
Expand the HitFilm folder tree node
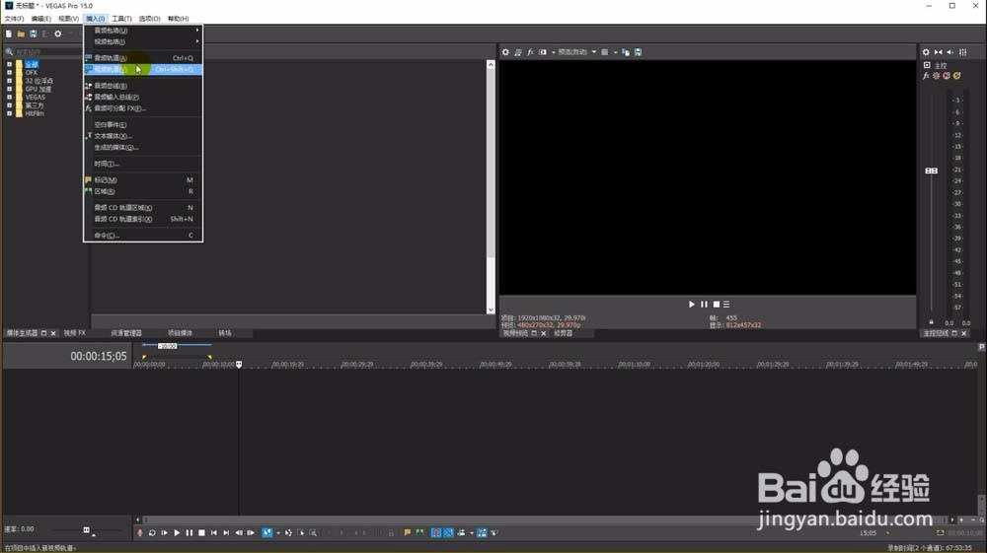tap(10, 113)
